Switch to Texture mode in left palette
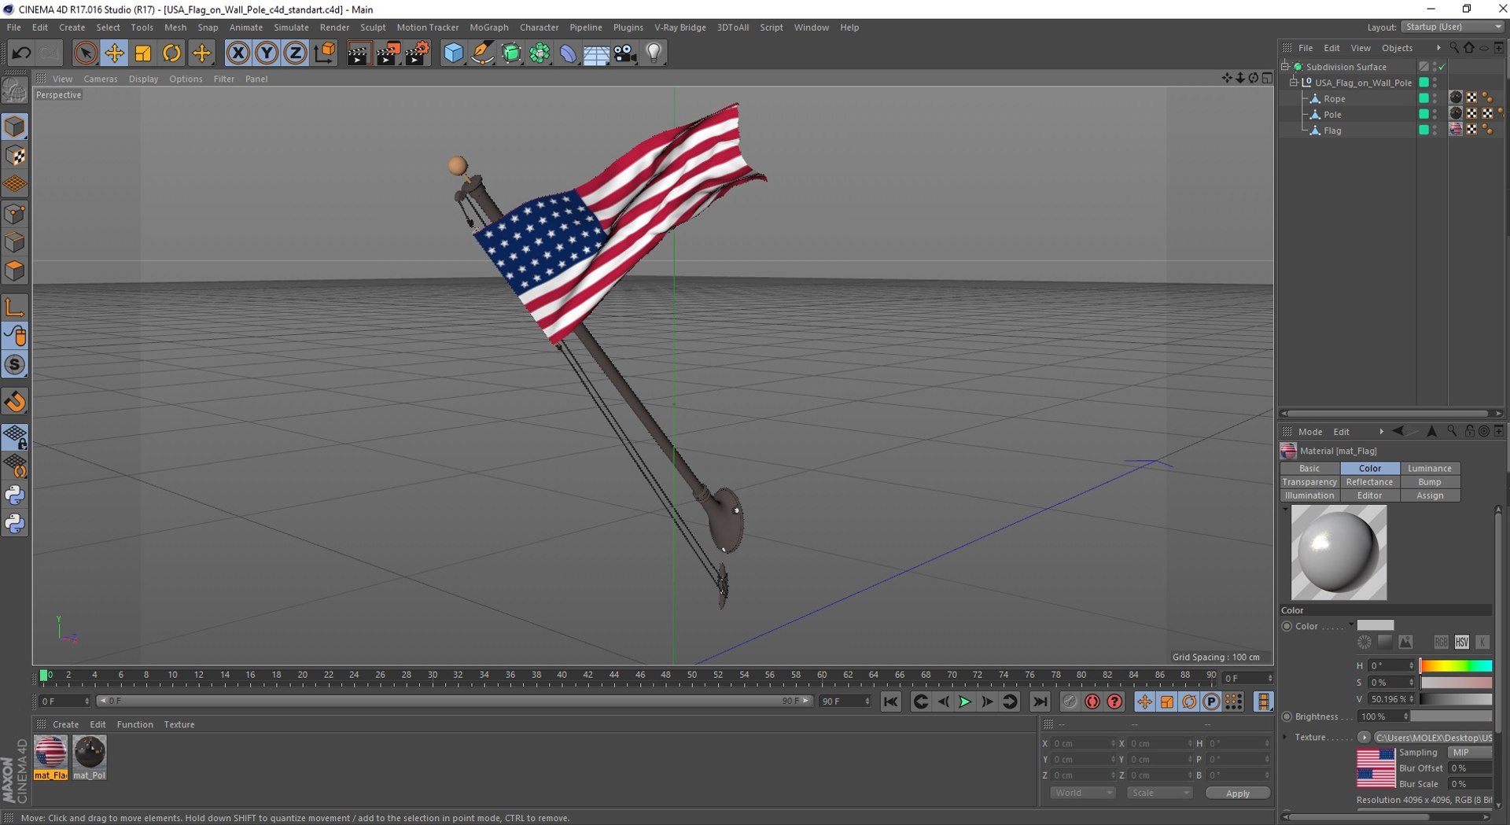This screenshot has height=825, width=1510. (x=15, y=156)
